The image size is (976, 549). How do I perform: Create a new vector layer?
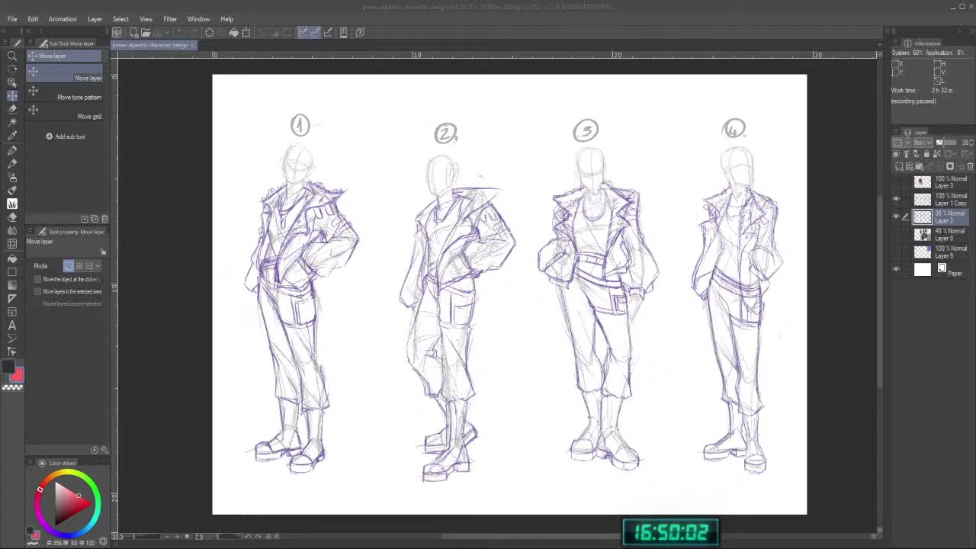point(910,167)
